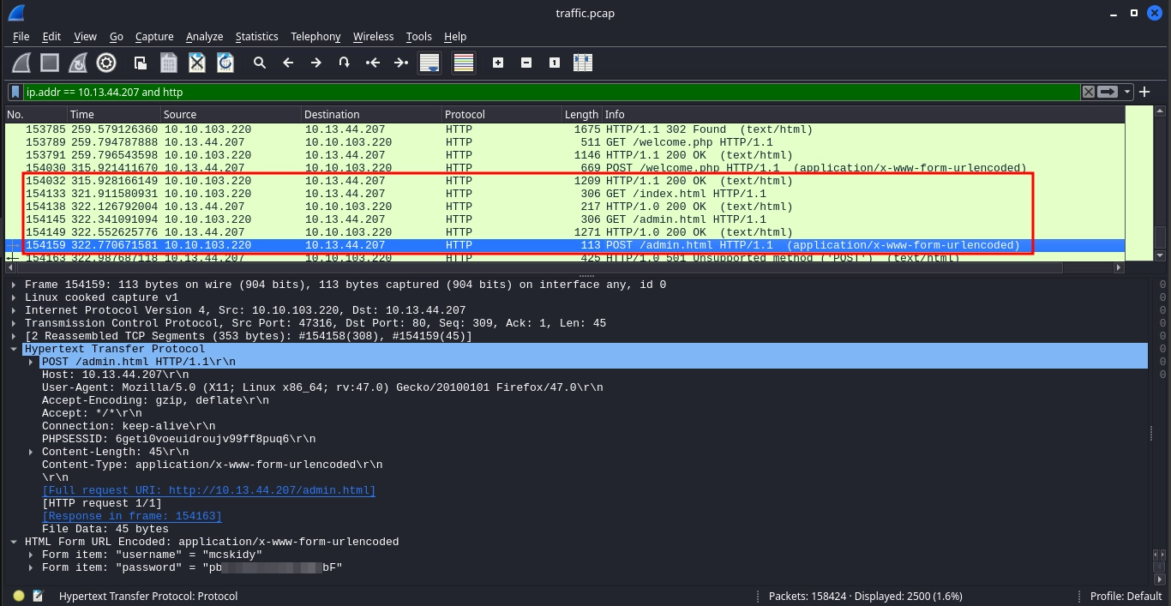Click the Find Packet magnifier icon

pyautogui.click(x=259, y=63)
